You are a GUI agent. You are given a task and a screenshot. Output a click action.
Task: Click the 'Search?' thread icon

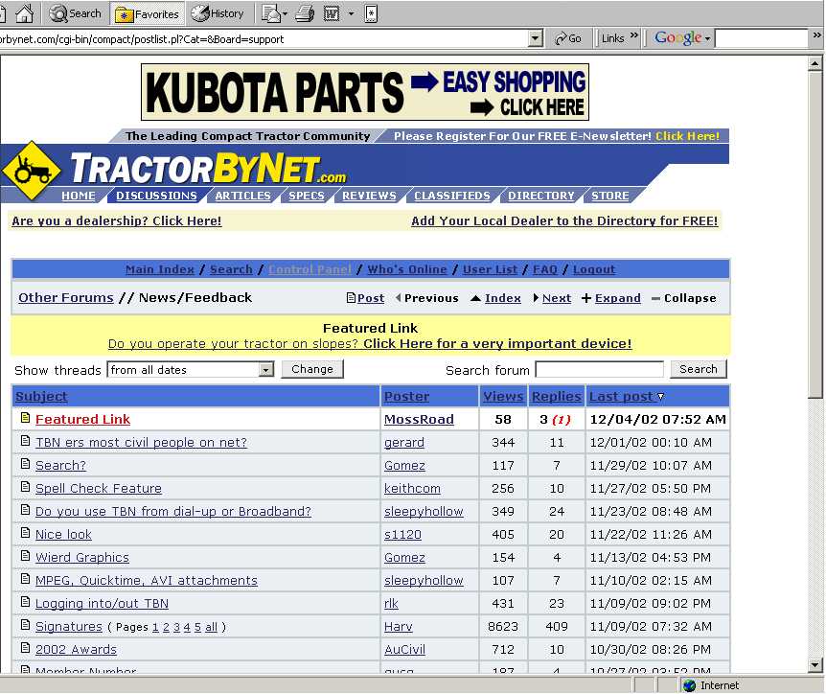(x=25, y=464)
